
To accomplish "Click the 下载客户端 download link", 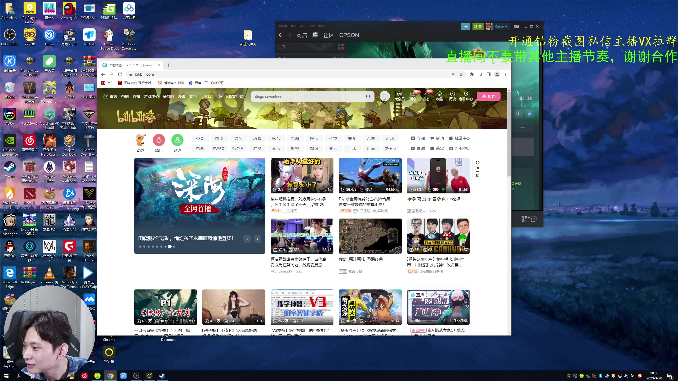I will (x=231, y=96).
